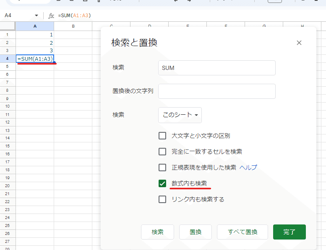Click the select-all corner box of the grid
The image size is (326, 250).
(x=8, y=26)
